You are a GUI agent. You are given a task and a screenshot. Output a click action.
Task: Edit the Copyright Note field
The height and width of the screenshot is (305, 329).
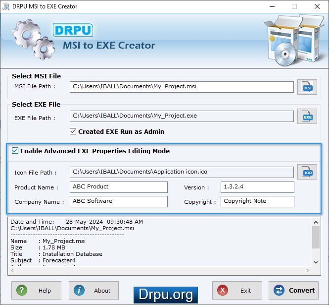[257, 201]
